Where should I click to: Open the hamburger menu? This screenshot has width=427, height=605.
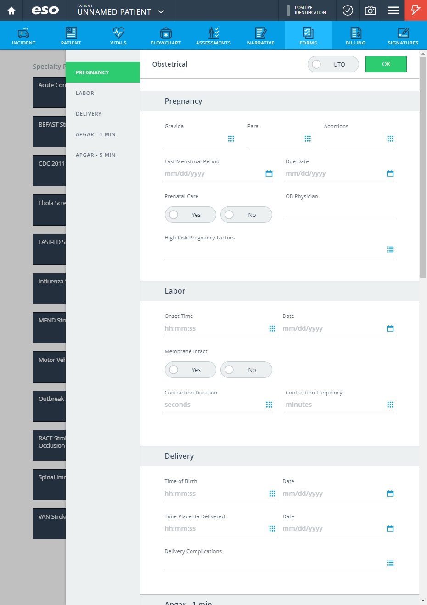coord(393,11)
